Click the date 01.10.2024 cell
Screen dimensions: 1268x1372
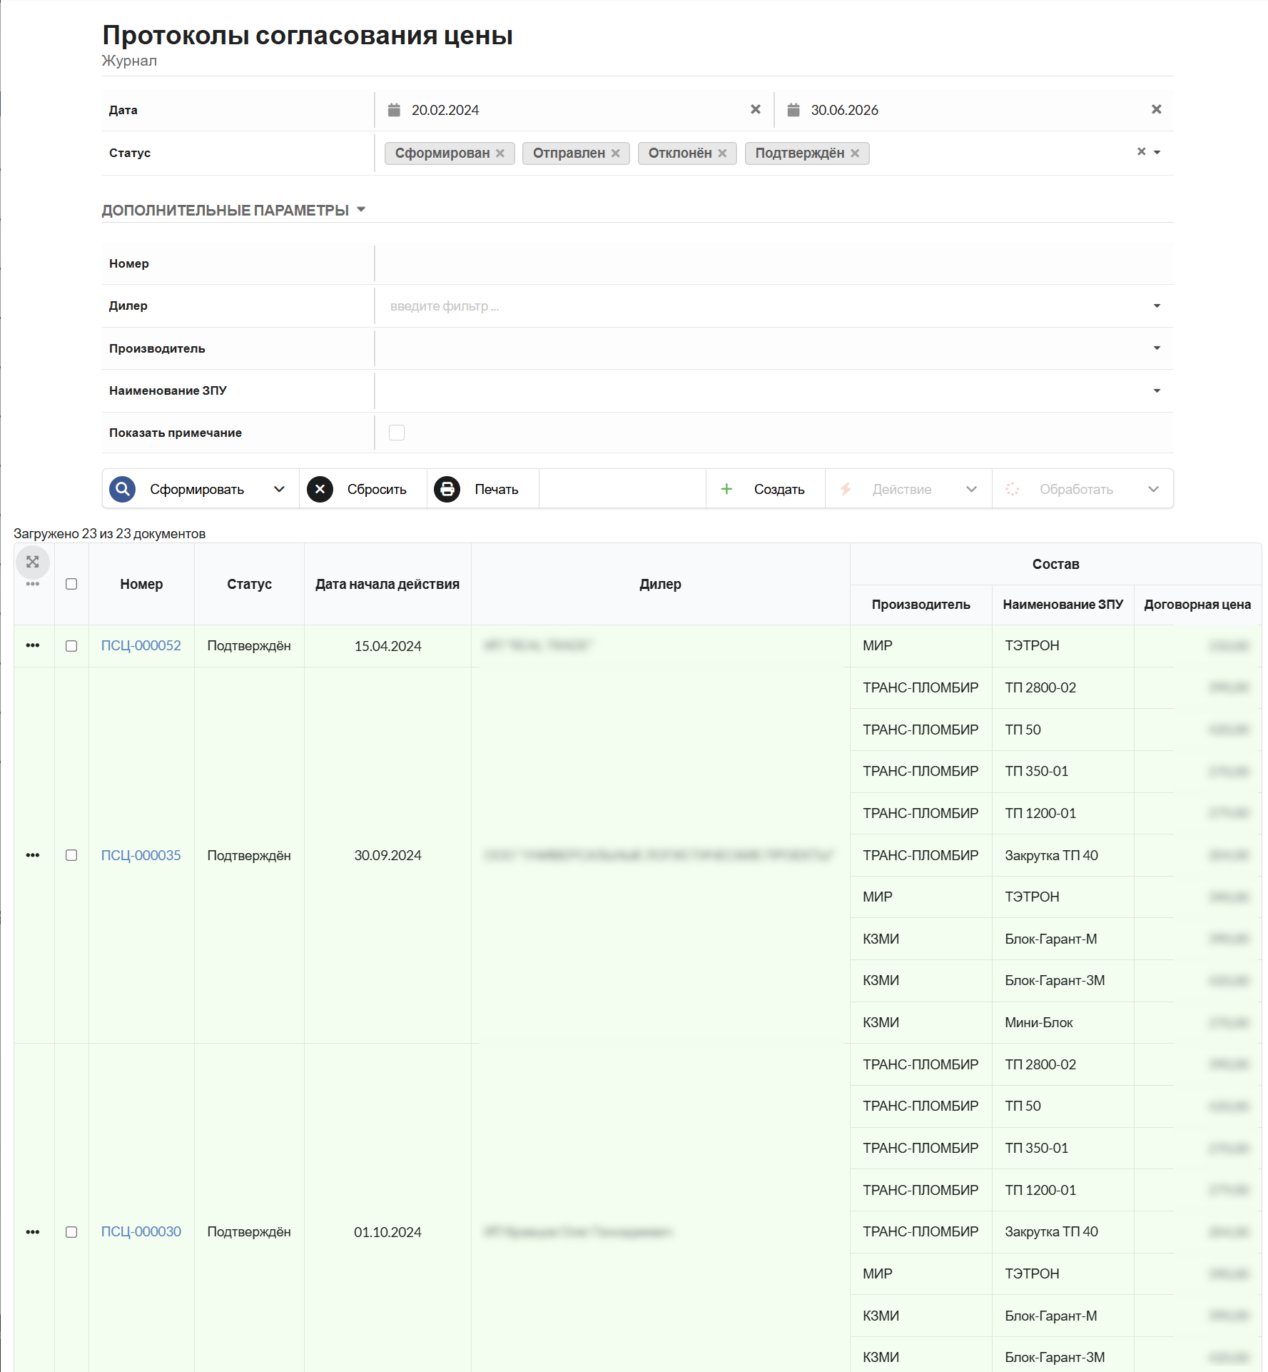387,1232
